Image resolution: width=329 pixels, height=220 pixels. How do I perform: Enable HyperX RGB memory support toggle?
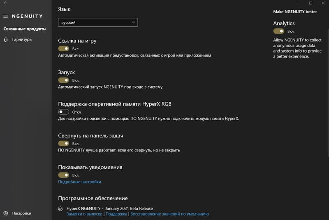coord(64,112)
